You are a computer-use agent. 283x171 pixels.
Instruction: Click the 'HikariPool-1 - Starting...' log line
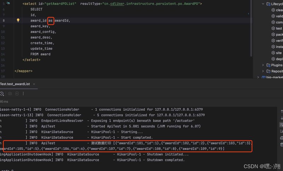[117, 132]
